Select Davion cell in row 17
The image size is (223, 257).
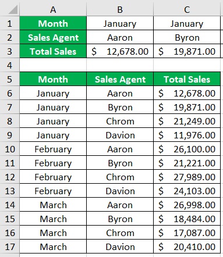click(120, 247)
